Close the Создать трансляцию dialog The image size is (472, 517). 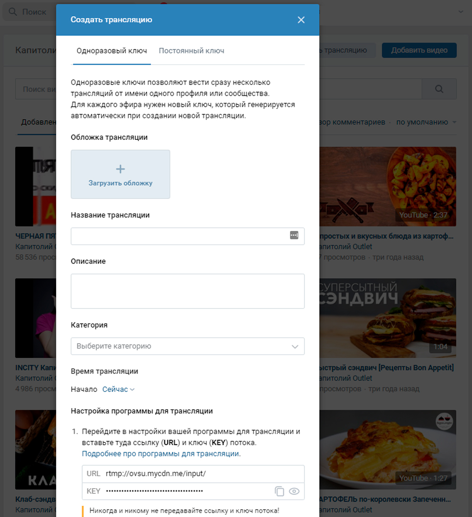coord(301,20)
